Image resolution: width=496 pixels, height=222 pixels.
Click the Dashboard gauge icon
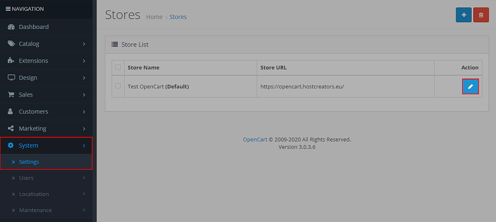tap(11, 27)
